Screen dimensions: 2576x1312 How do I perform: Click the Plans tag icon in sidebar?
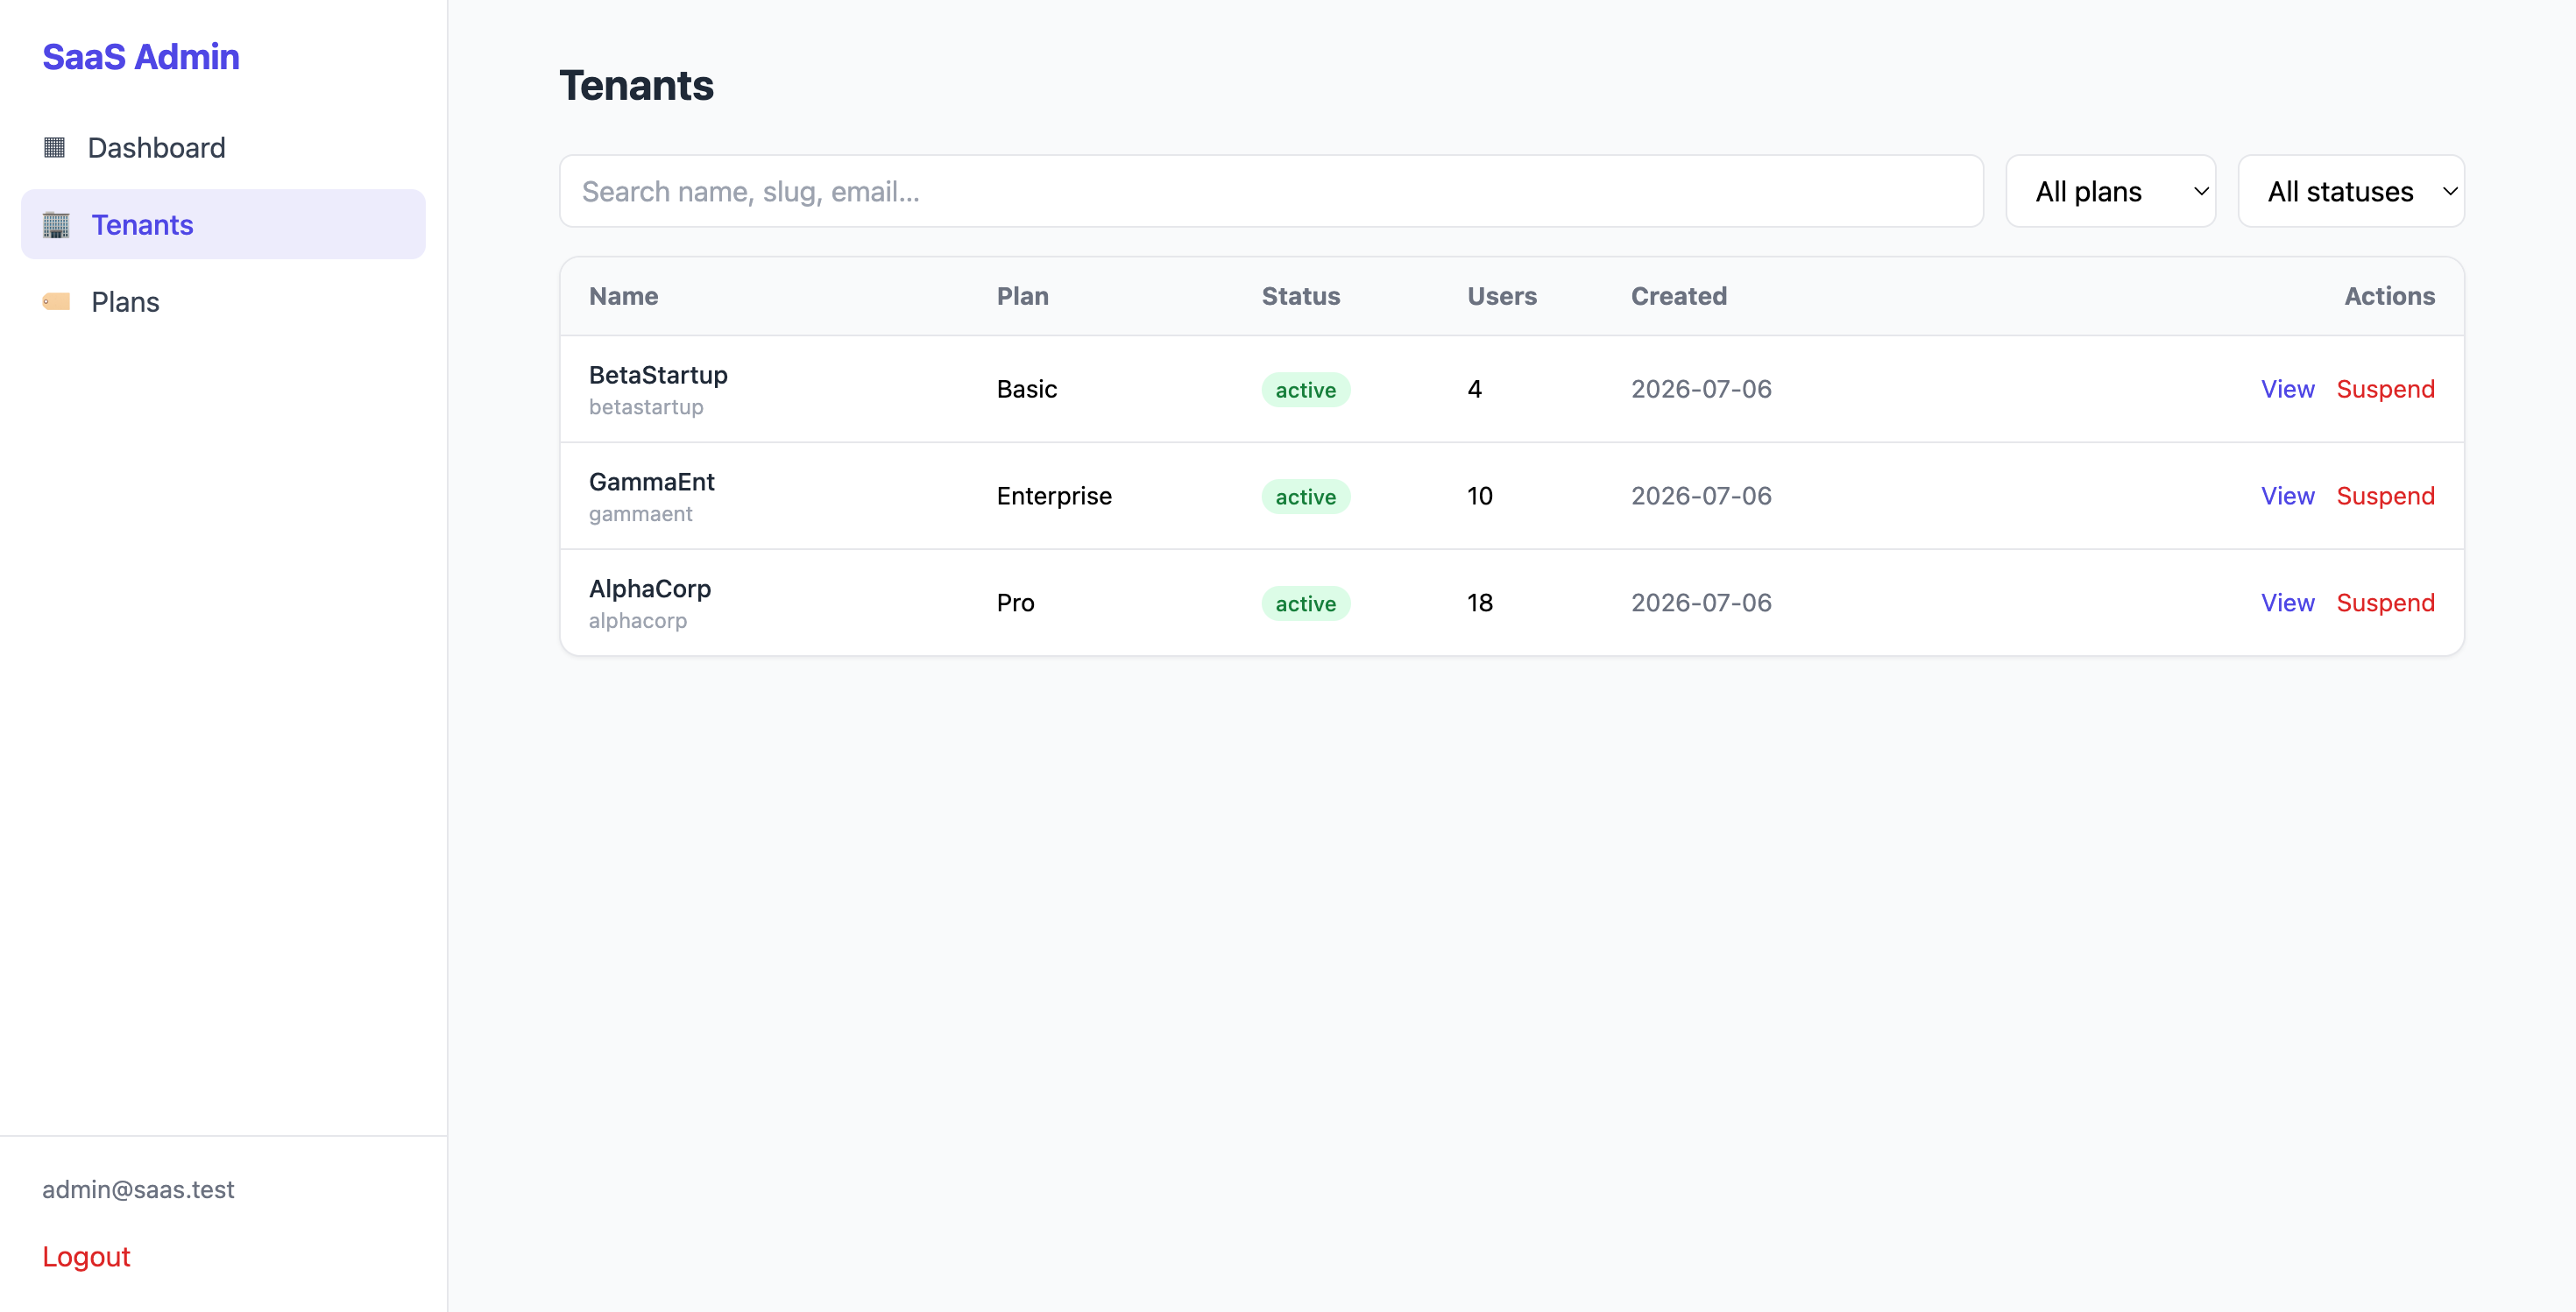(x=56, y=302)
